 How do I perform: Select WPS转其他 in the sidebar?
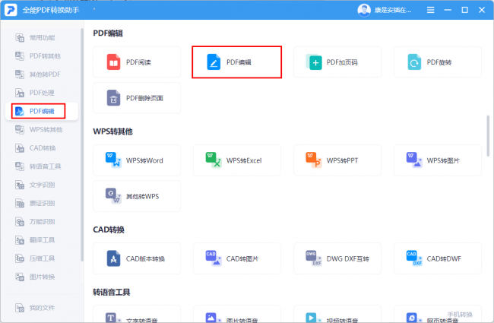point(42,129)
